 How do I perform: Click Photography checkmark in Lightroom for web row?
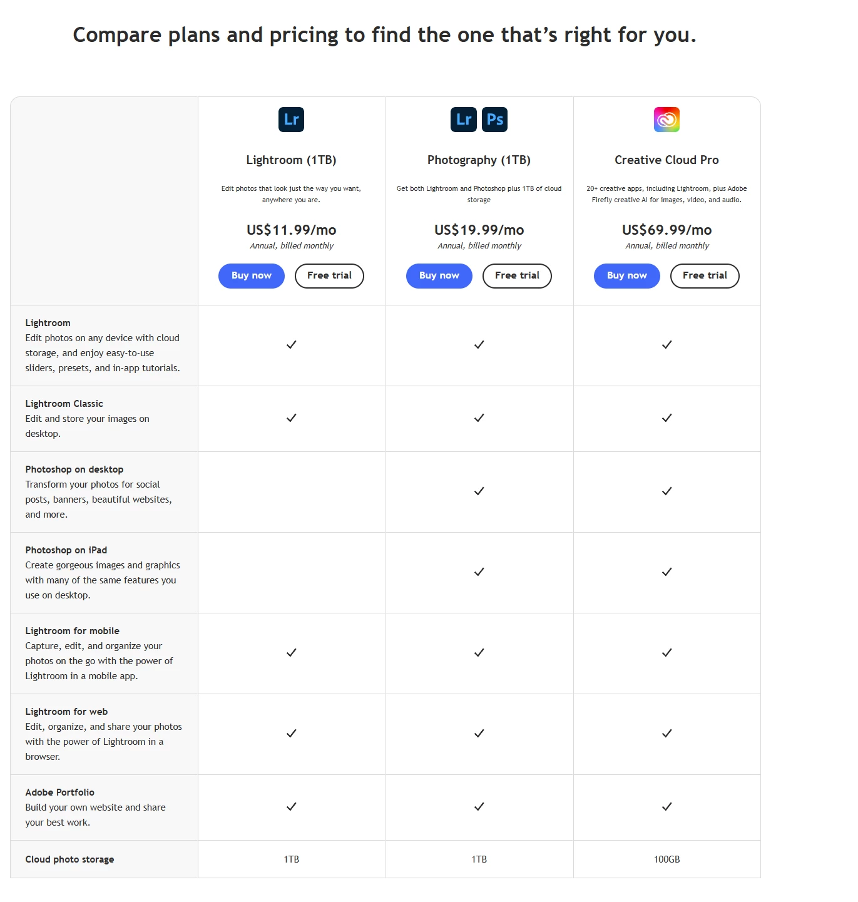479,734
